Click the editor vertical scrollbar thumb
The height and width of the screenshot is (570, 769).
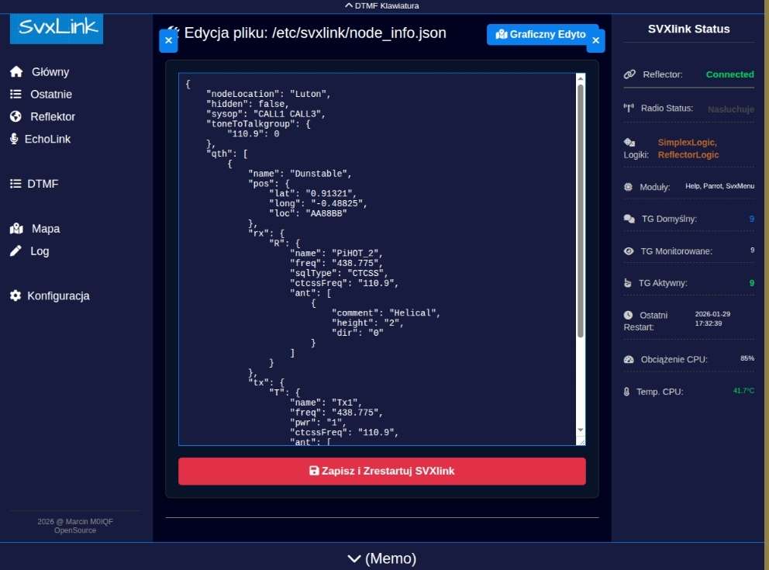581,209
